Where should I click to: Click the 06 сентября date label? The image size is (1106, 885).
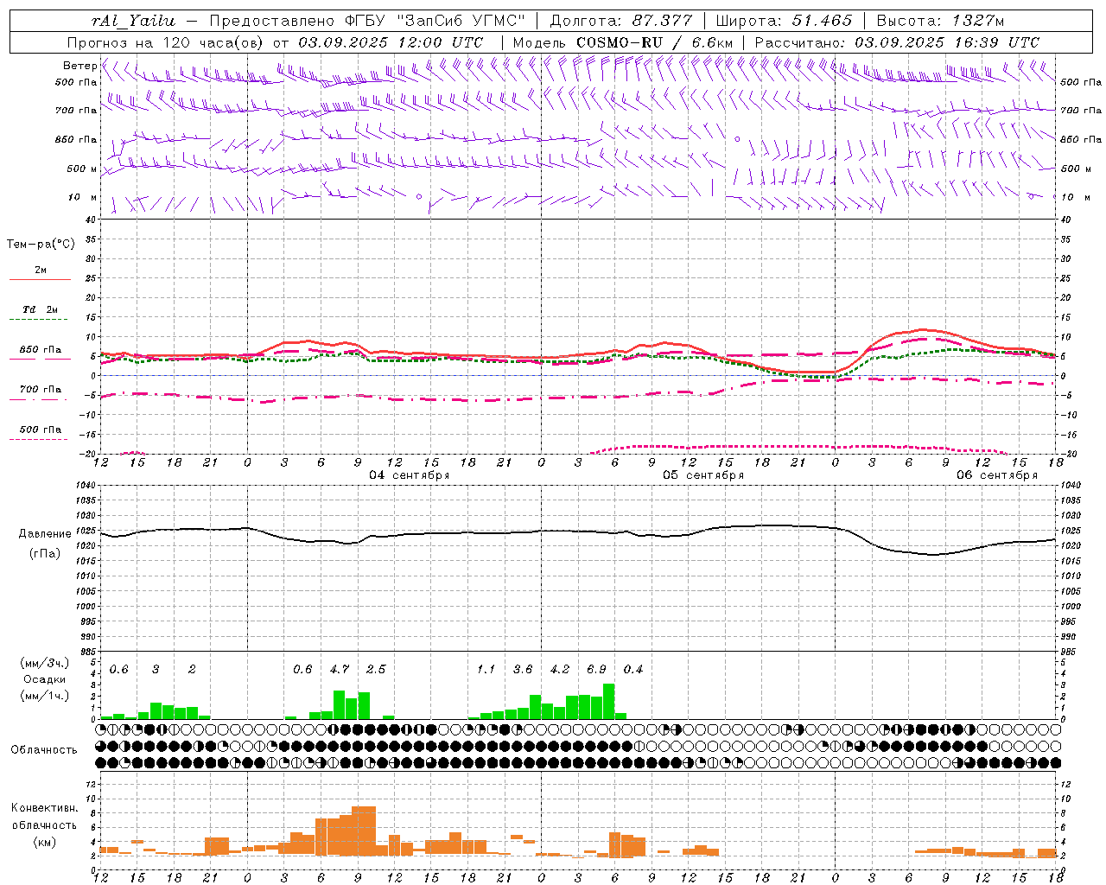coord(997,475)
